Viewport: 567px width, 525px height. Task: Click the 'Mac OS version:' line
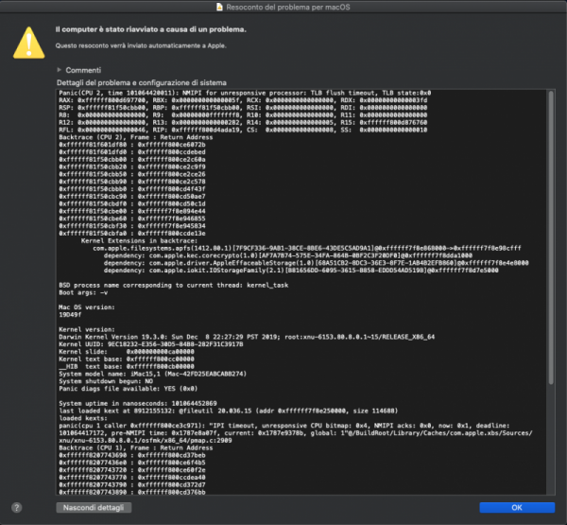(x=87, y=307)
